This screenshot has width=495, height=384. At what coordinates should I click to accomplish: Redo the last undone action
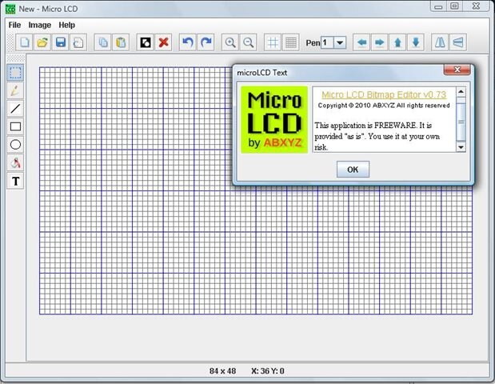click(206, 42)
